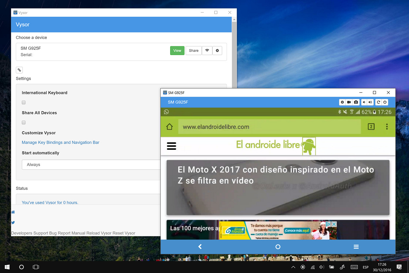This screenshot has height=273, width=409.
Task: Tap the Android home circle in navigation bar
Action: (x=278, y=247)
